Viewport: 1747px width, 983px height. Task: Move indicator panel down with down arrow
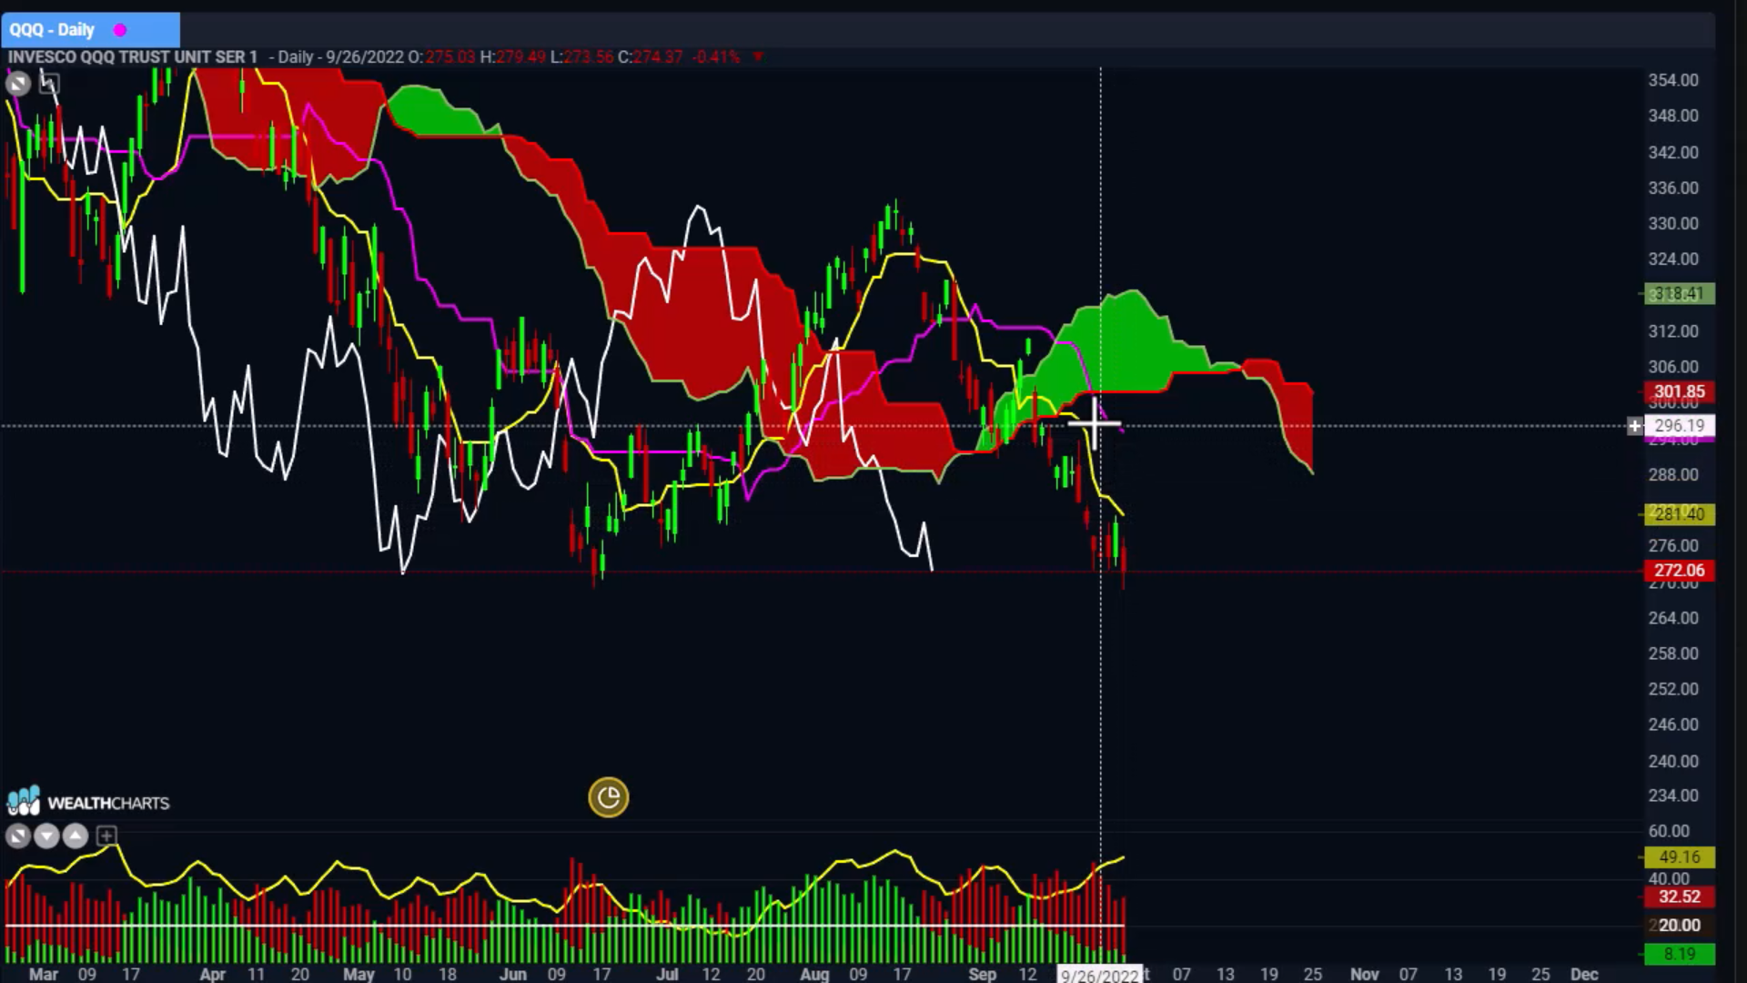pos(46,836)
